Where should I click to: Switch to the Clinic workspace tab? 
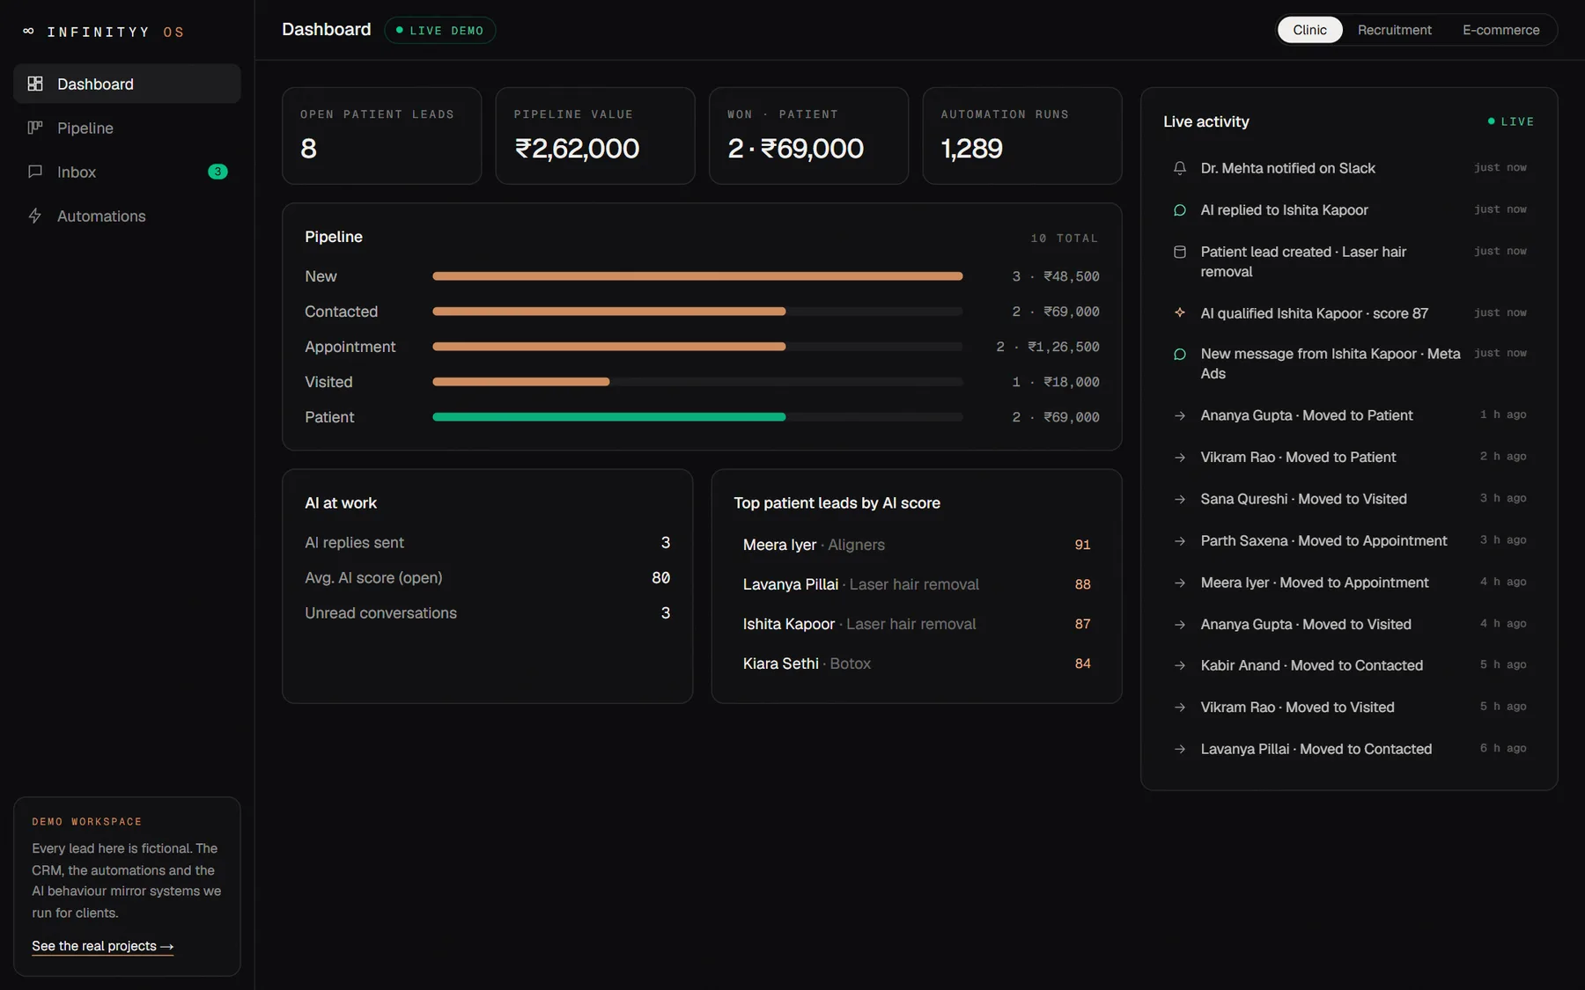pos(1309,30)
